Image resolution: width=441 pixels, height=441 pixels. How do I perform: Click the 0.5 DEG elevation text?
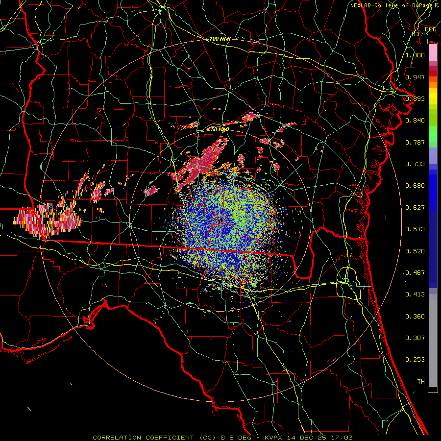[236, 438]
